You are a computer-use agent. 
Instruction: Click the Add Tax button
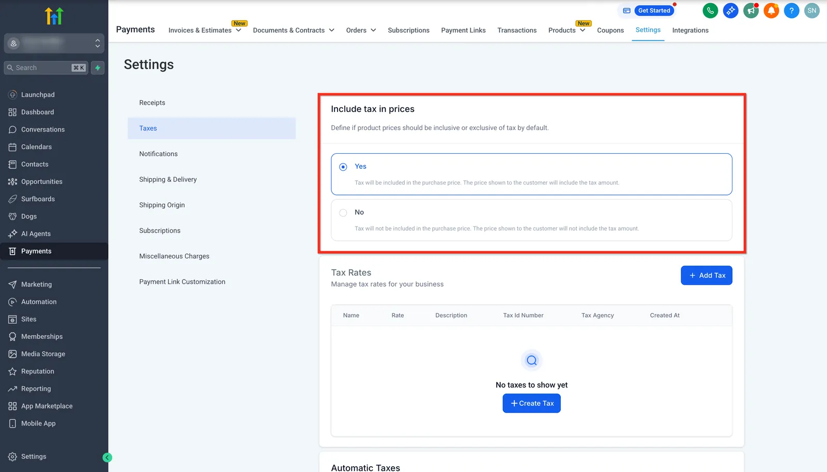[x=707, y=275]
